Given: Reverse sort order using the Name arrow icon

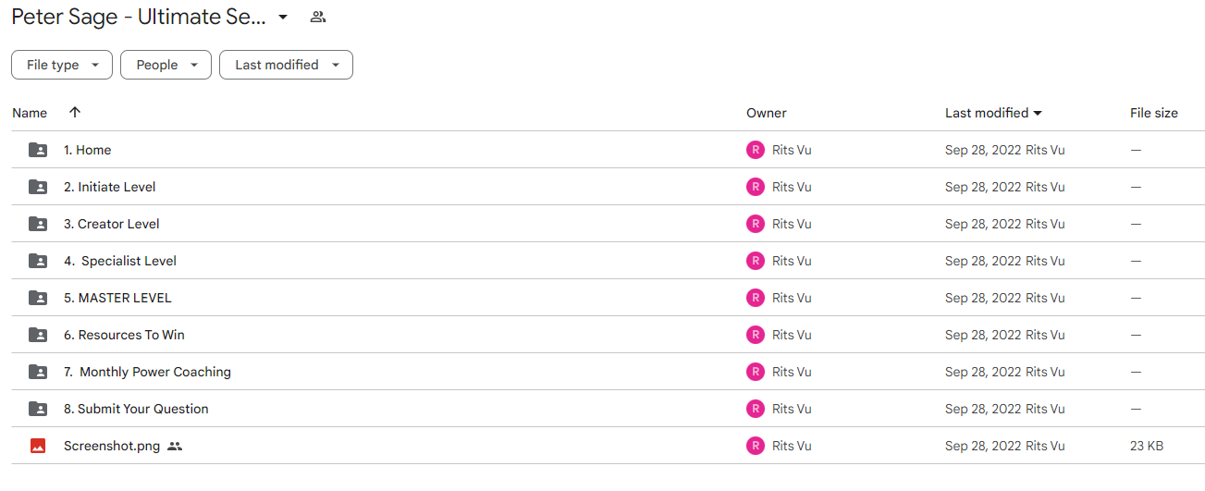Looking at the screenshot, I should (x=75, y=112).
